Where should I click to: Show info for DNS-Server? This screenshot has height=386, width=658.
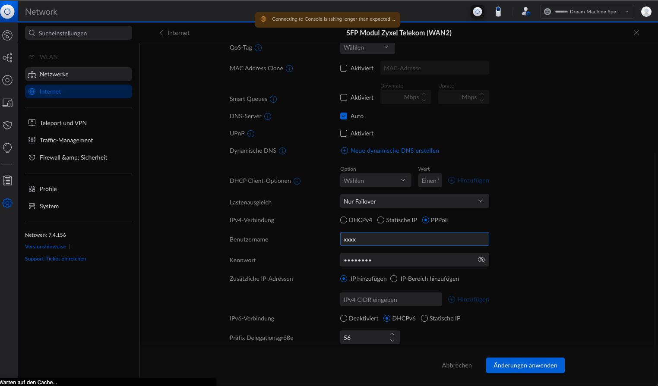268,116
